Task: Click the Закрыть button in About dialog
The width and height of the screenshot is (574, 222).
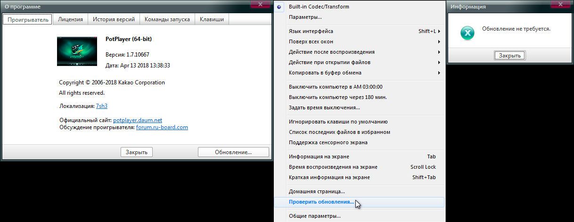Action: point(137,152)
